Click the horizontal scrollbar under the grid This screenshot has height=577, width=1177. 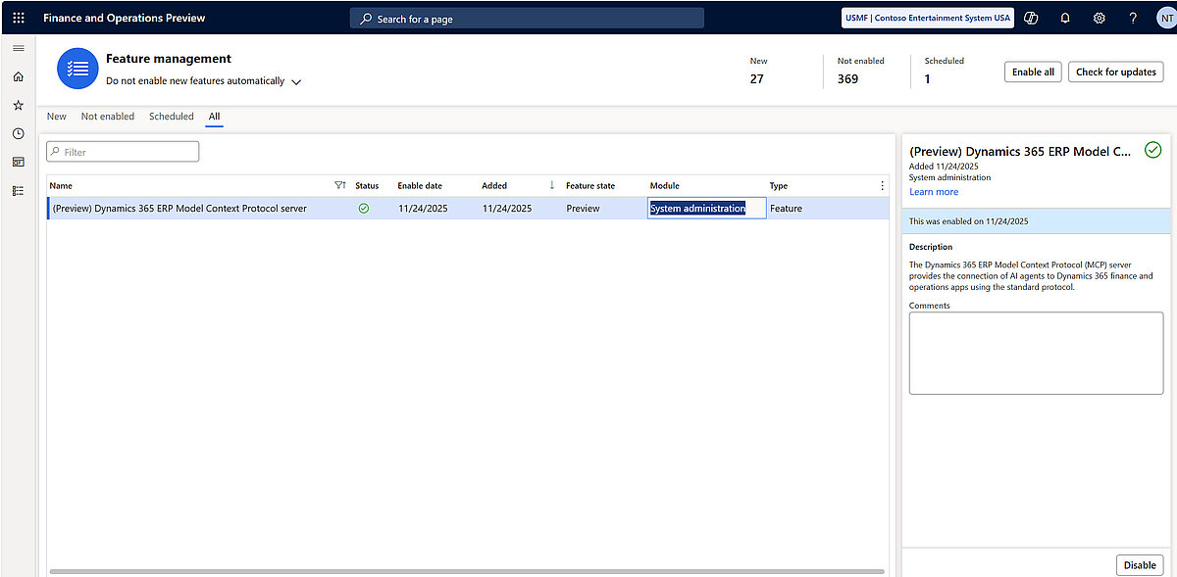pyautogui.click(x=466, y=571)
